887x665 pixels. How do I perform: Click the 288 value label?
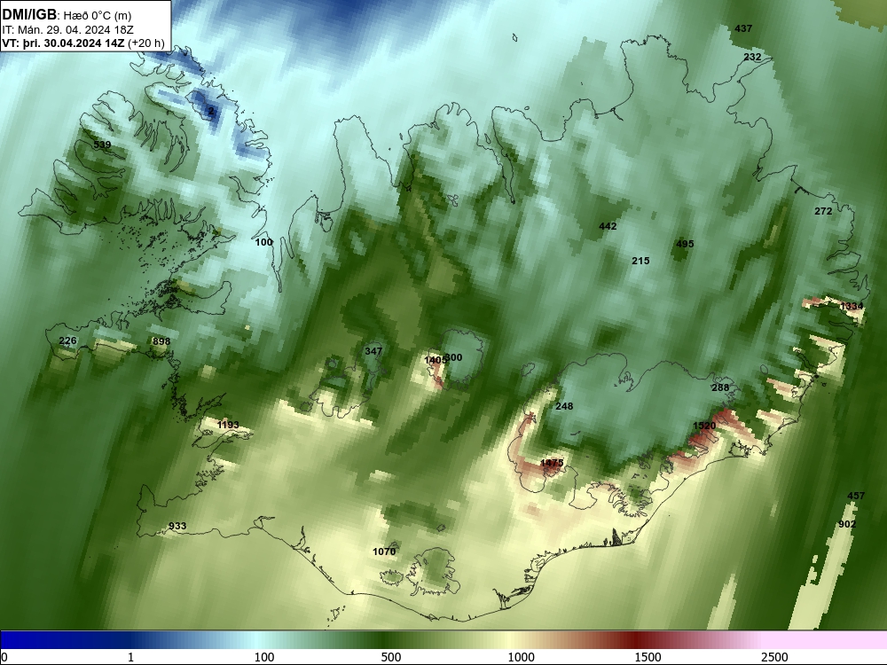pyautogui.click(x=720, y=387)
